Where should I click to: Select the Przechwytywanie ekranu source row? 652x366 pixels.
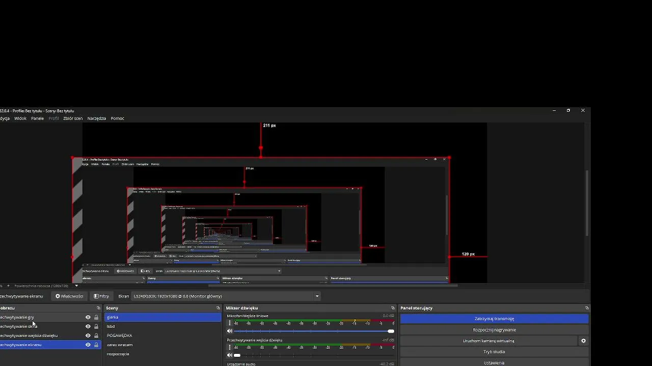coord(50,345)
